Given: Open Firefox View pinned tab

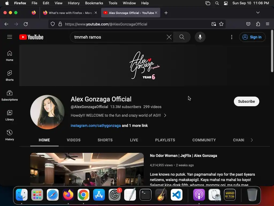Looking at the screenshot, I should (34, 13).
